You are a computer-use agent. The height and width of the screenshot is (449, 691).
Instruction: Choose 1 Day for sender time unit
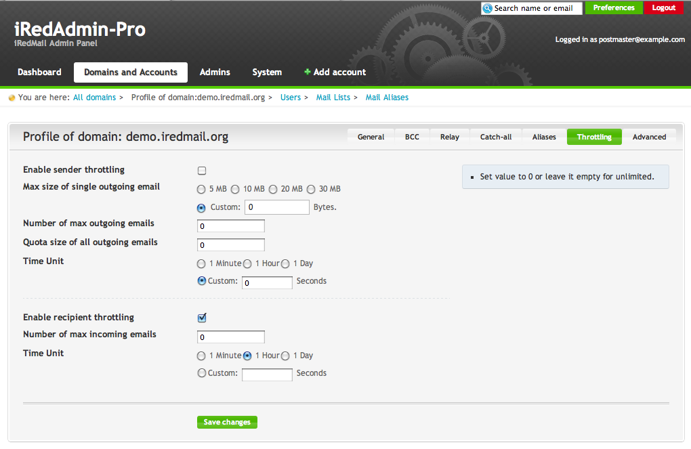pos(285,263)
